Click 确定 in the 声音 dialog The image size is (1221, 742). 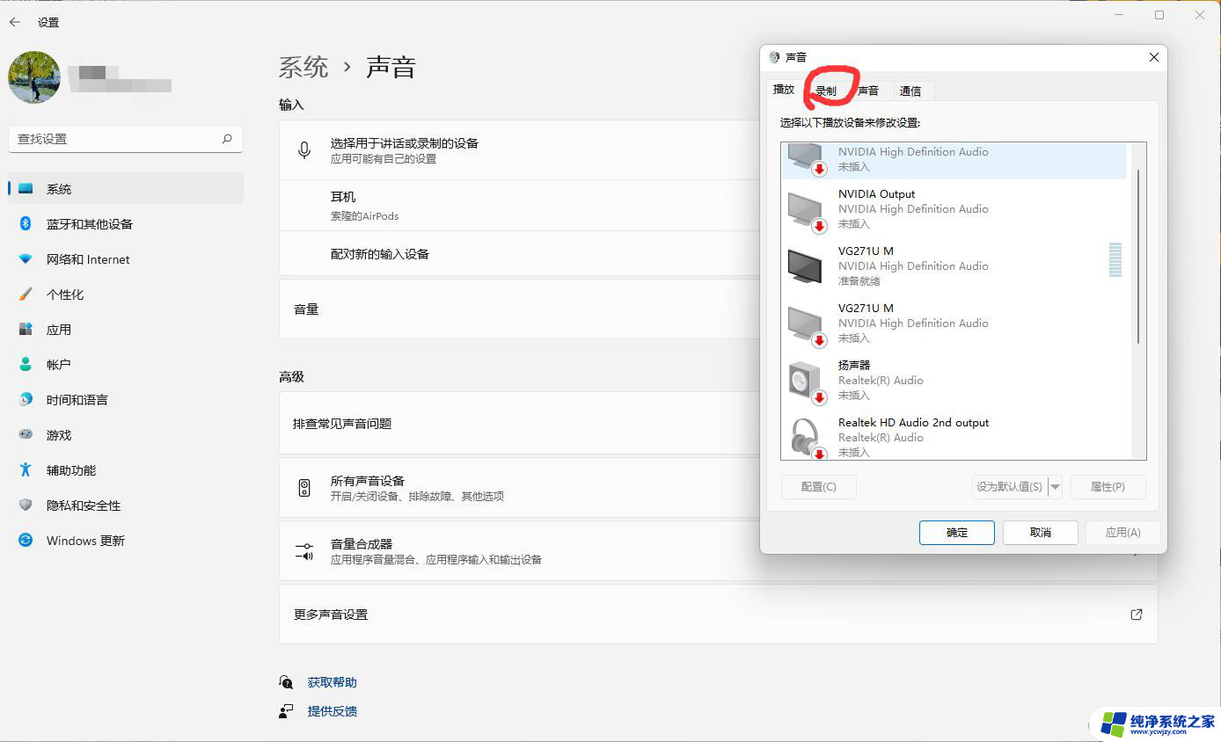click(x=957, y=533)
